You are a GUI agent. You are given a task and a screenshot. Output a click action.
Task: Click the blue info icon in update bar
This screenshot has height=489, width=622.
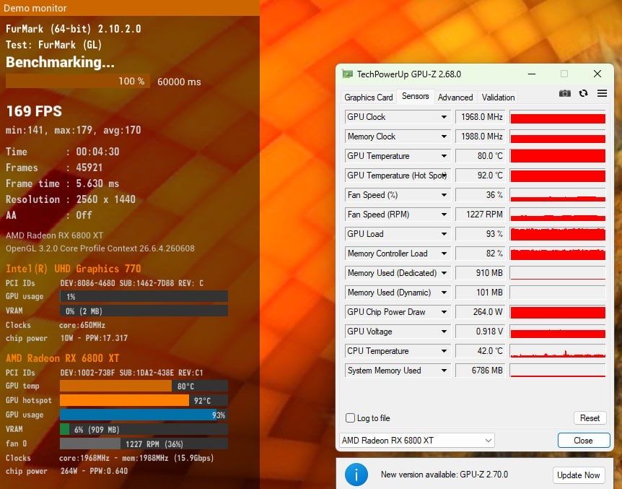[356, 475]
